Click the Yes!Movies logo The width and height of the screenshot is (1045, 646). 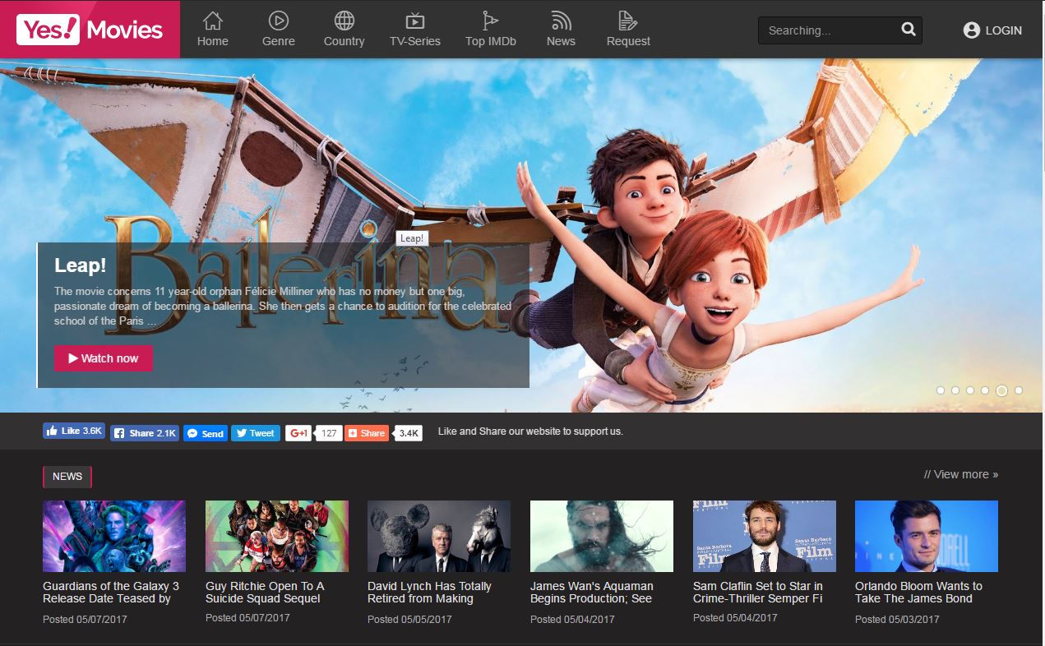click(x=89, y=30)
